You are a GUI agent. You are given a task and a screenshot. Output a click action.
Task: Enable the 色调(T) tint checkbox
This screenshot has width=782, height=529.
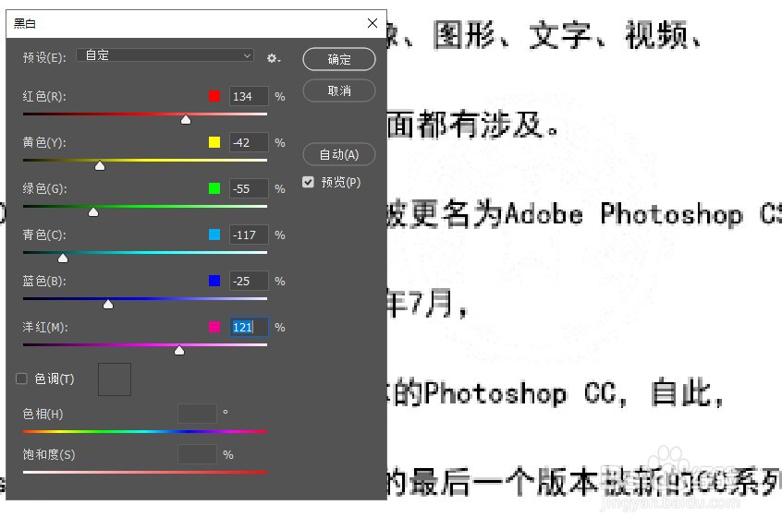coord(21,379)
